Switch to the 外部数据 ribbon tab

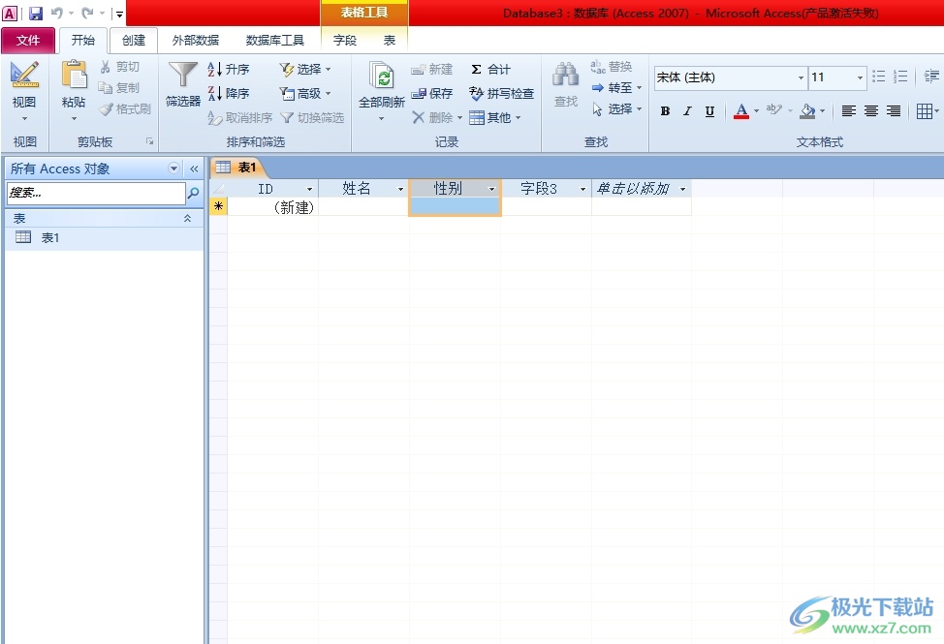point(196,41)
